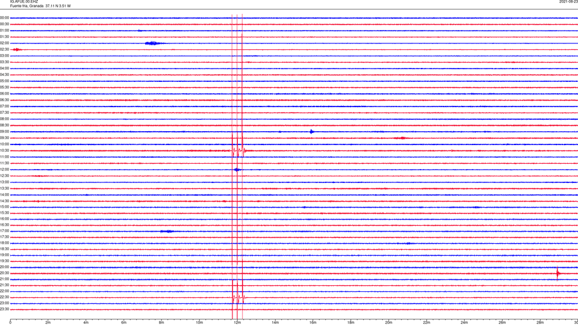Viewport: 578px width, 325px height.
Task: Click the 18m axis tick label
Action: 351,323
